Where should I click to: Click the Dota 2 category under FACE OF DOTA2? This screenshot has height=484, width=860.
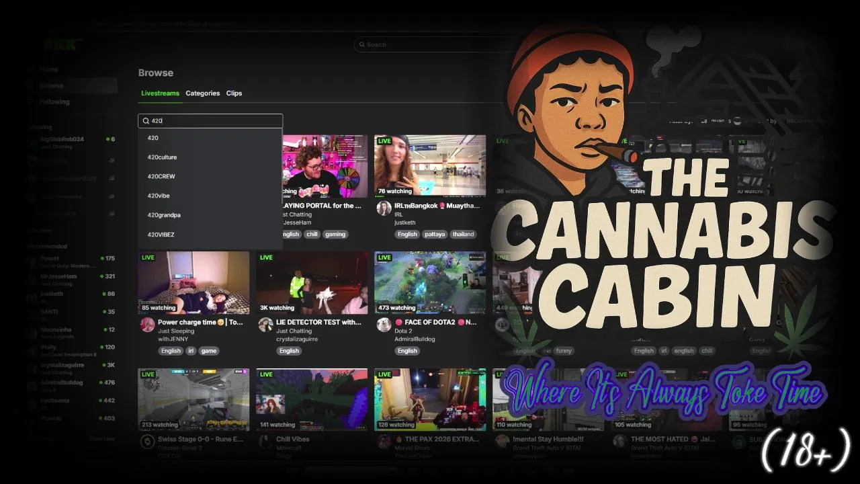(403, 331)
